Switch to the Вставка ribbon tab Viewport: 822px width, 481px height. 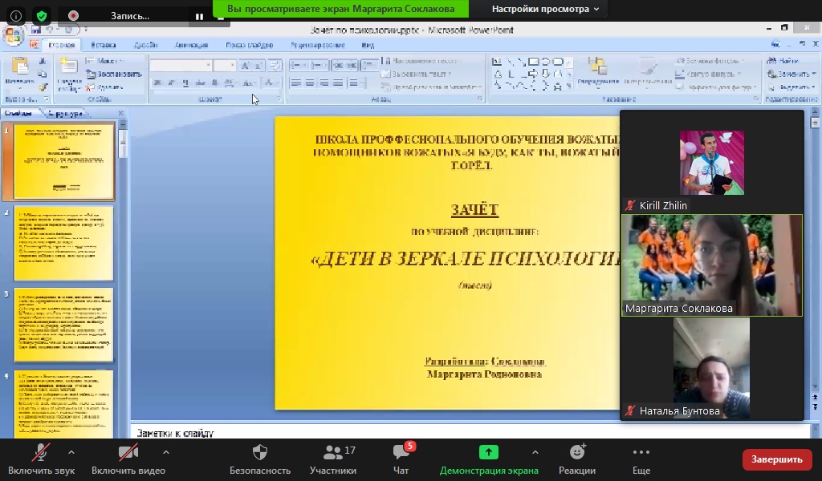tap(104, 46)
